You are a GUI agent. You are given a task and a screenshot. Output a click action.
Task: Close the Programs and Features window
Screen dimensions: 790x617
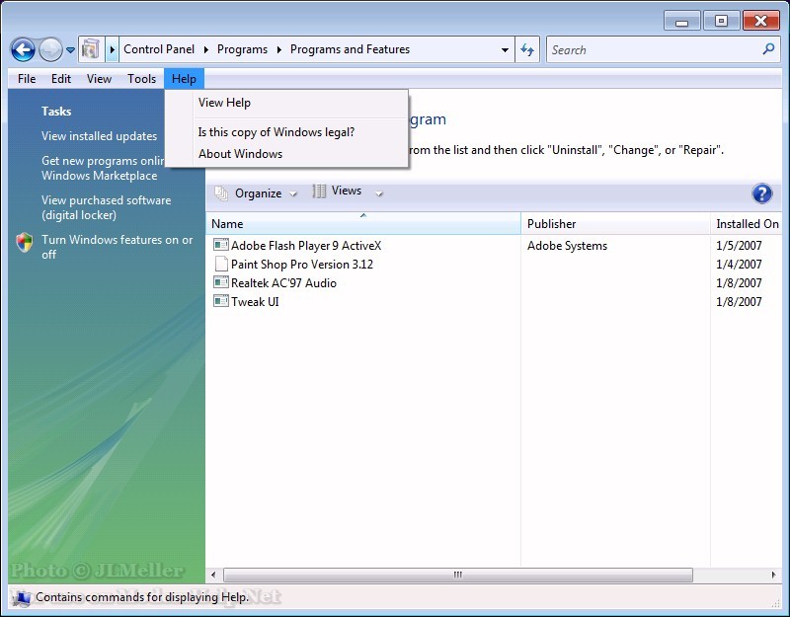click(x=760, y=21)
